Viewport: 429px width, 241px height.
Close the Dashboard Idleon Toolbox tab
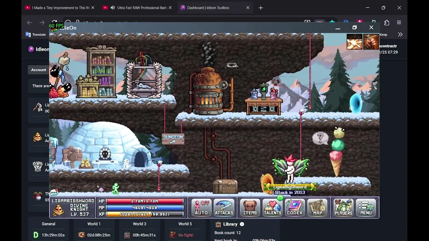coord(248,8)
